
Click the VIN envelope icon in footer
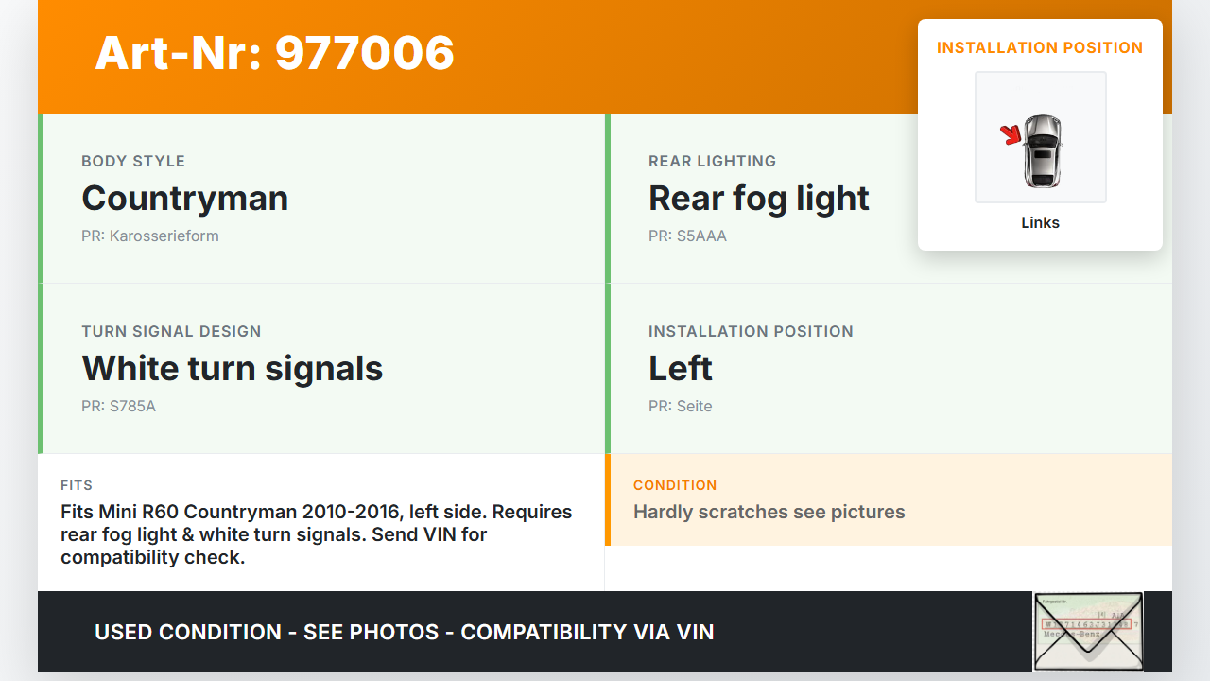1087,631
